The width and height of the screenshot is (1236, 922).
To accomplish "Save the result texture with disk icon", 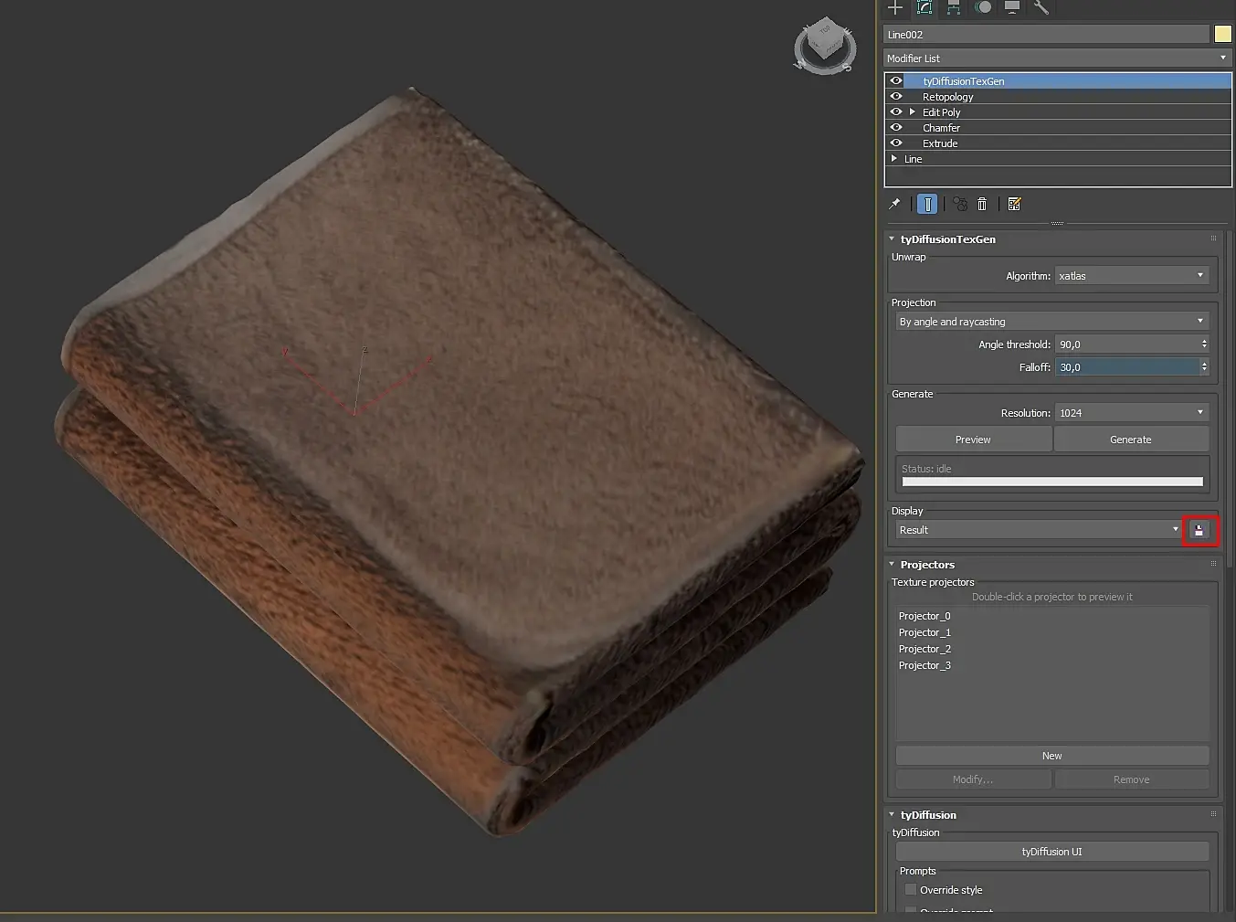I will [x=1199, y=530].
